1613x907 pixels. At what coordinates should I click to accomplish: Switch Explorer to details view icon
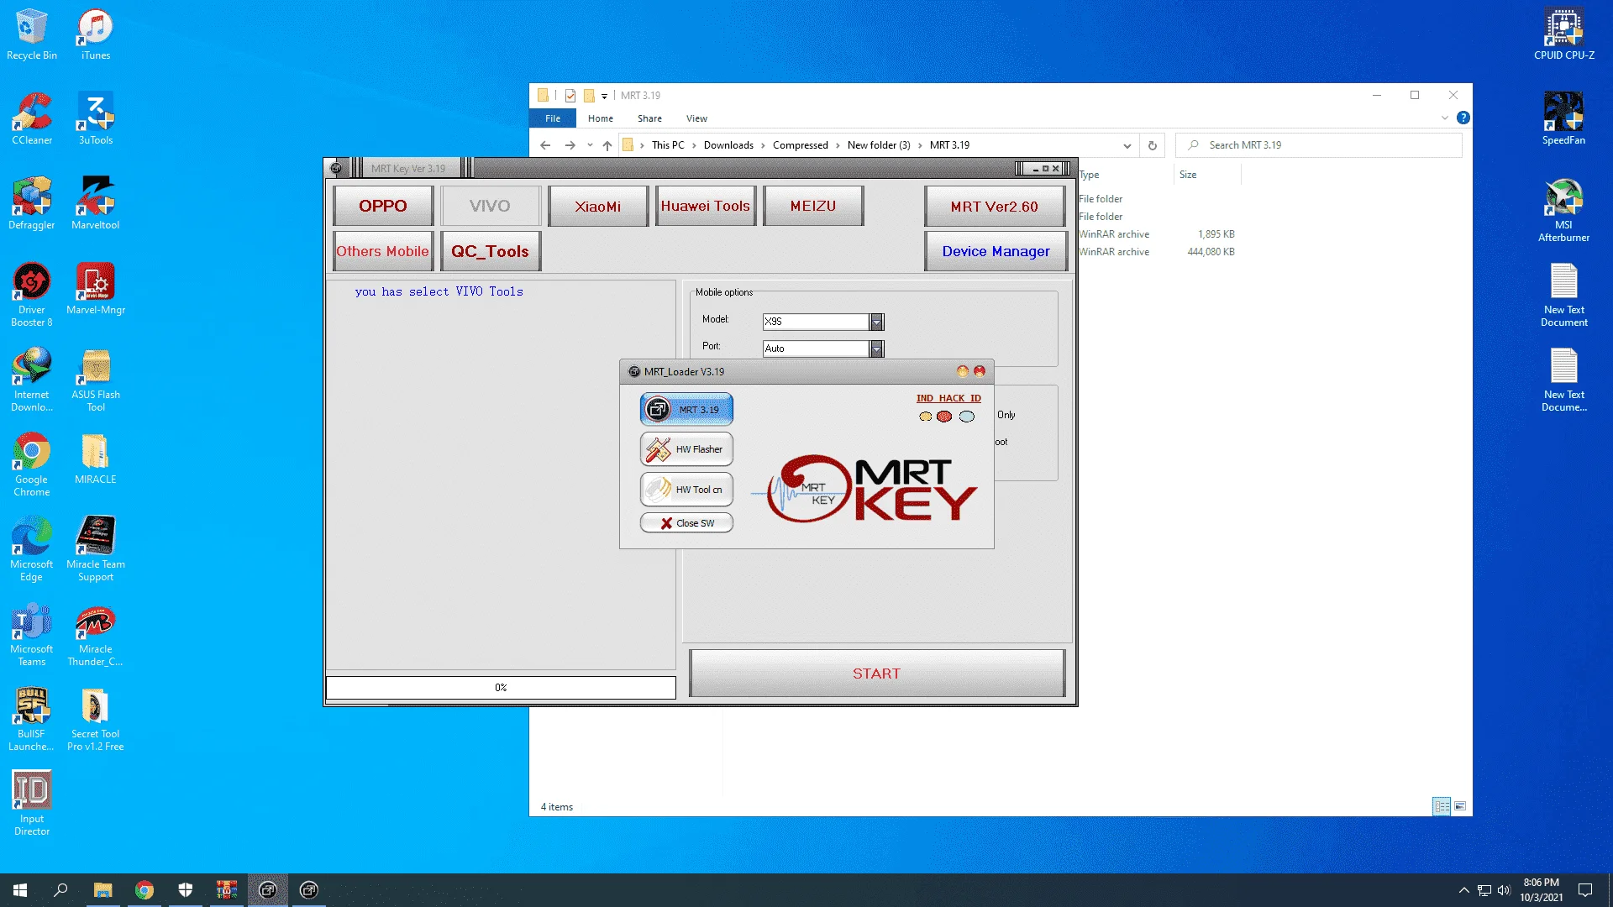(x=1442, y=806)
